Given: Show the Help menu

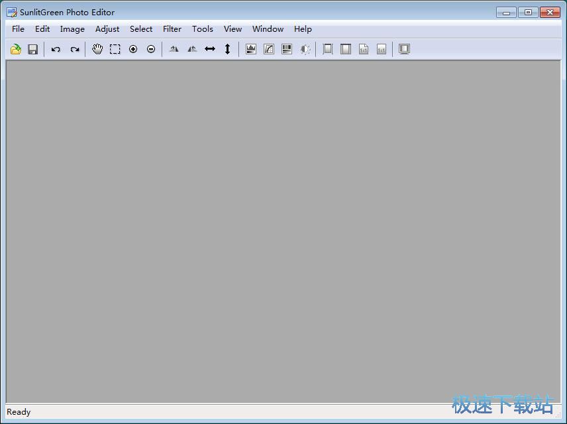Looking at the screenshot, I should 303,29.
